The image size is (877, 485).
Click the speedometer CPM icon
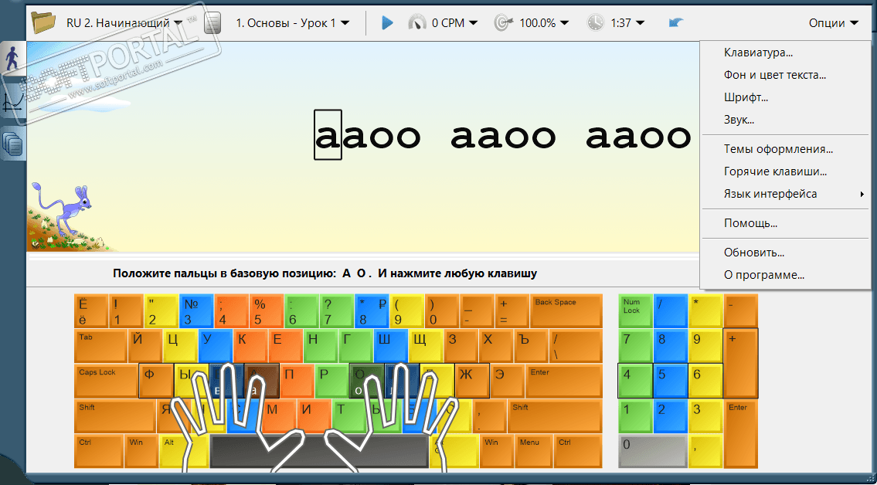point(417,23)
